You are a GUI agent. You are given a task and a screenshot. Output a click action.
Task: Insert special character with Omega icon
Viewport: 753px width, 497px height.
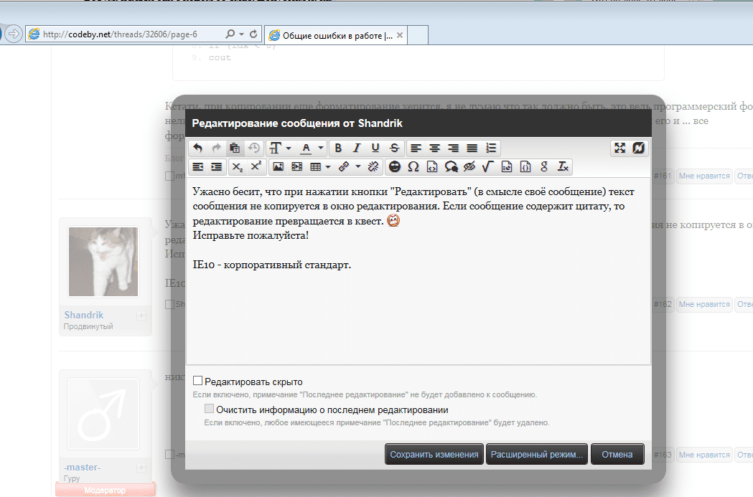[413, 166]
